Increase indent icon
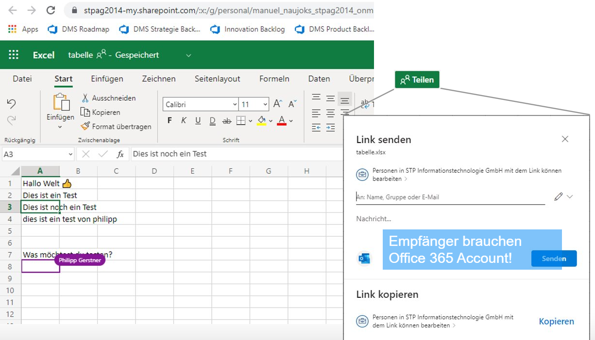The image size is (595, 340). pos(331,128)
